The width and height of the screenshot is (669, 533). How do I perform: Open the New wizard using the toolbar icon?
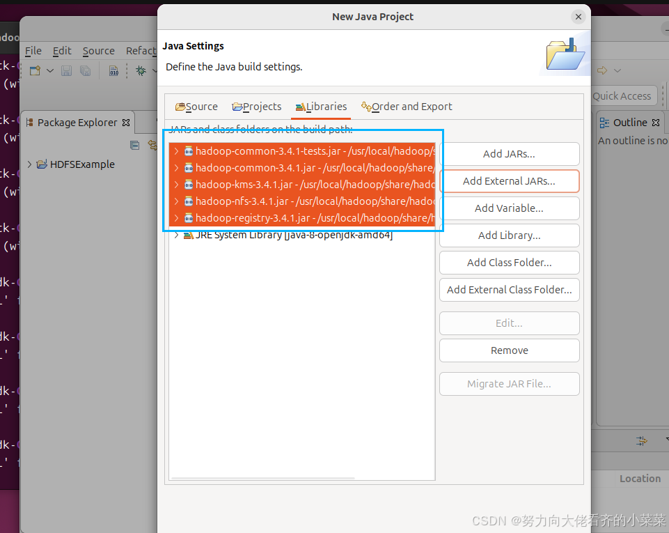pos(35,70)
